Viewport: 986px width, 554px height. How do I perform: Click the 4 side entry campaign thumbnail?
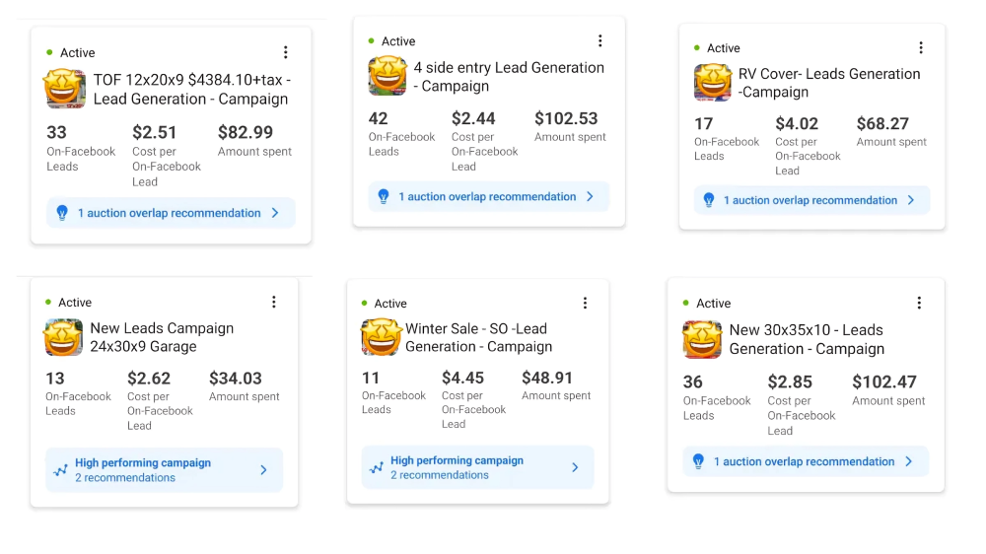coord(387,76)
